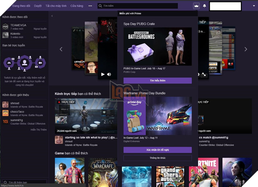The image size is (258, 187).
Task: Click the friend search field Tìm để thêm bạn
Action: click(x=24, y=182)
